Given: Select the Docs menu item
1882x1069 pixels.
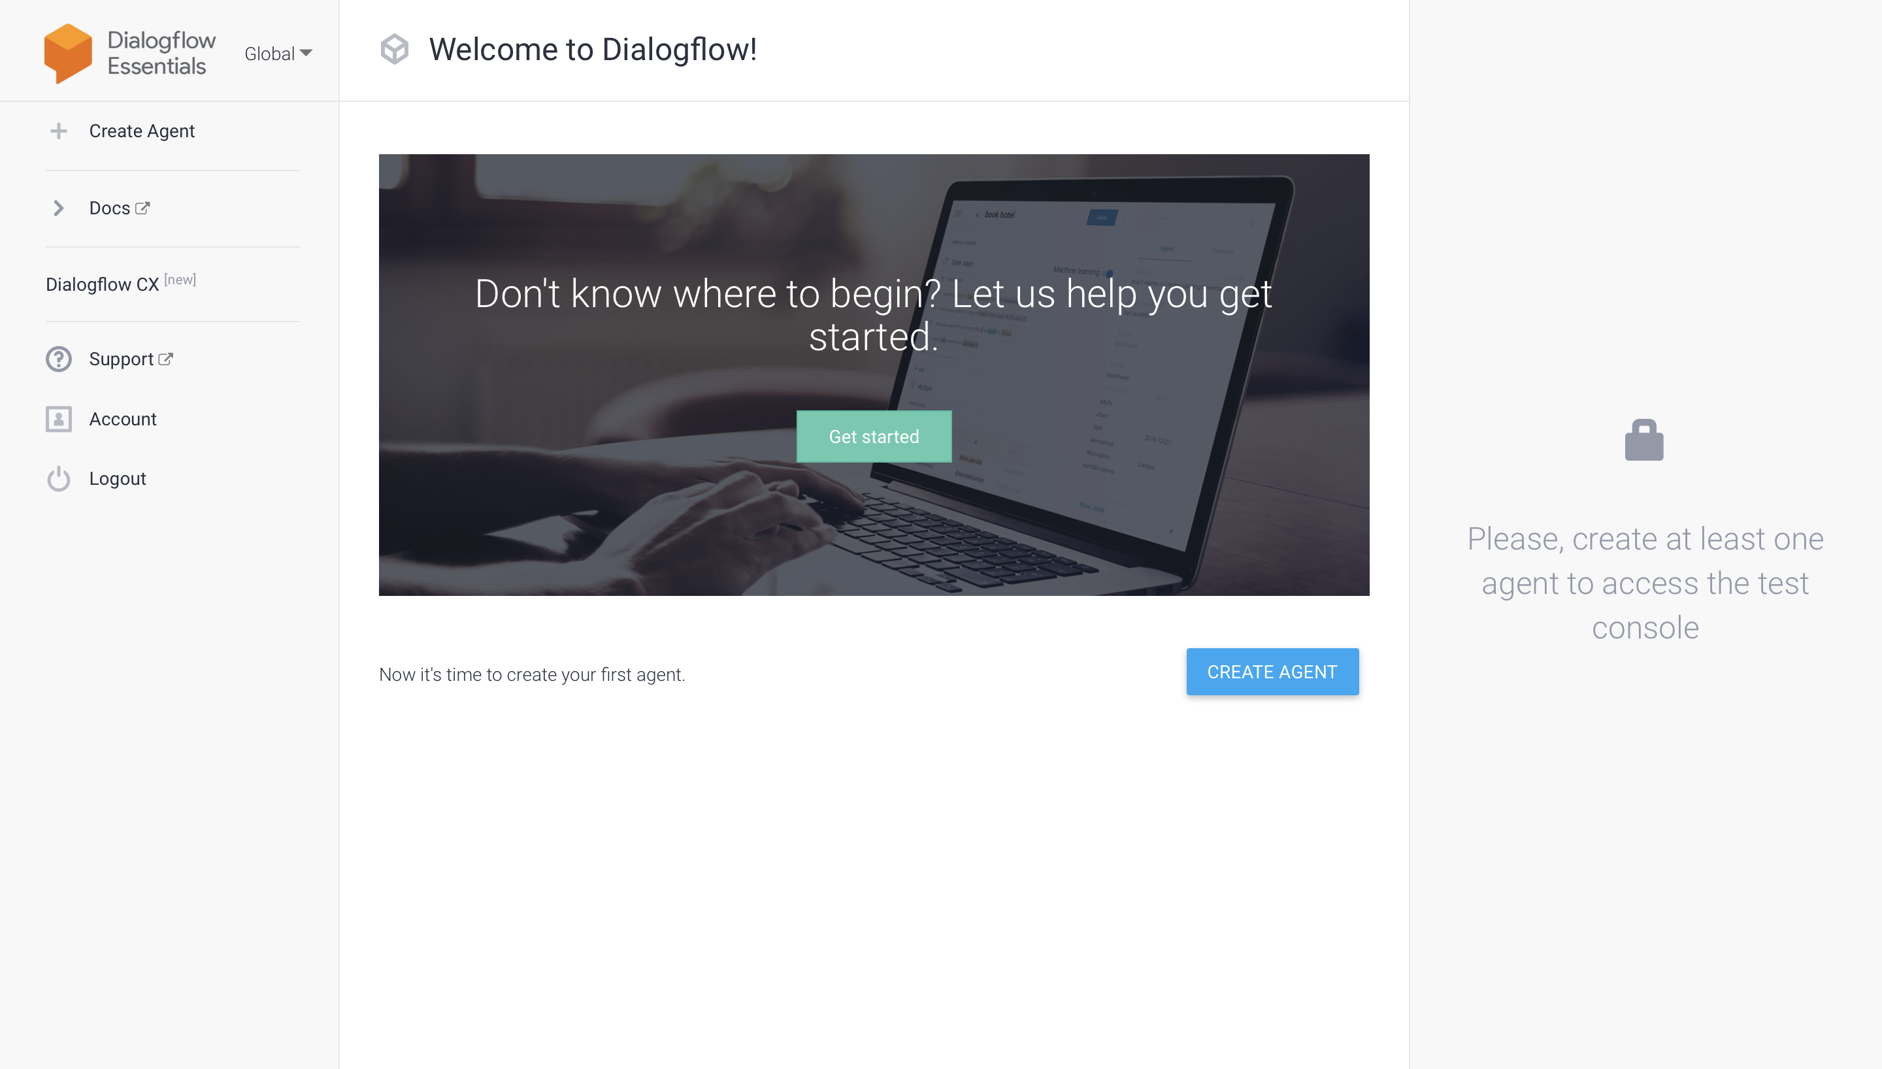Looking at the screenshot, I should tap(119, 208).
